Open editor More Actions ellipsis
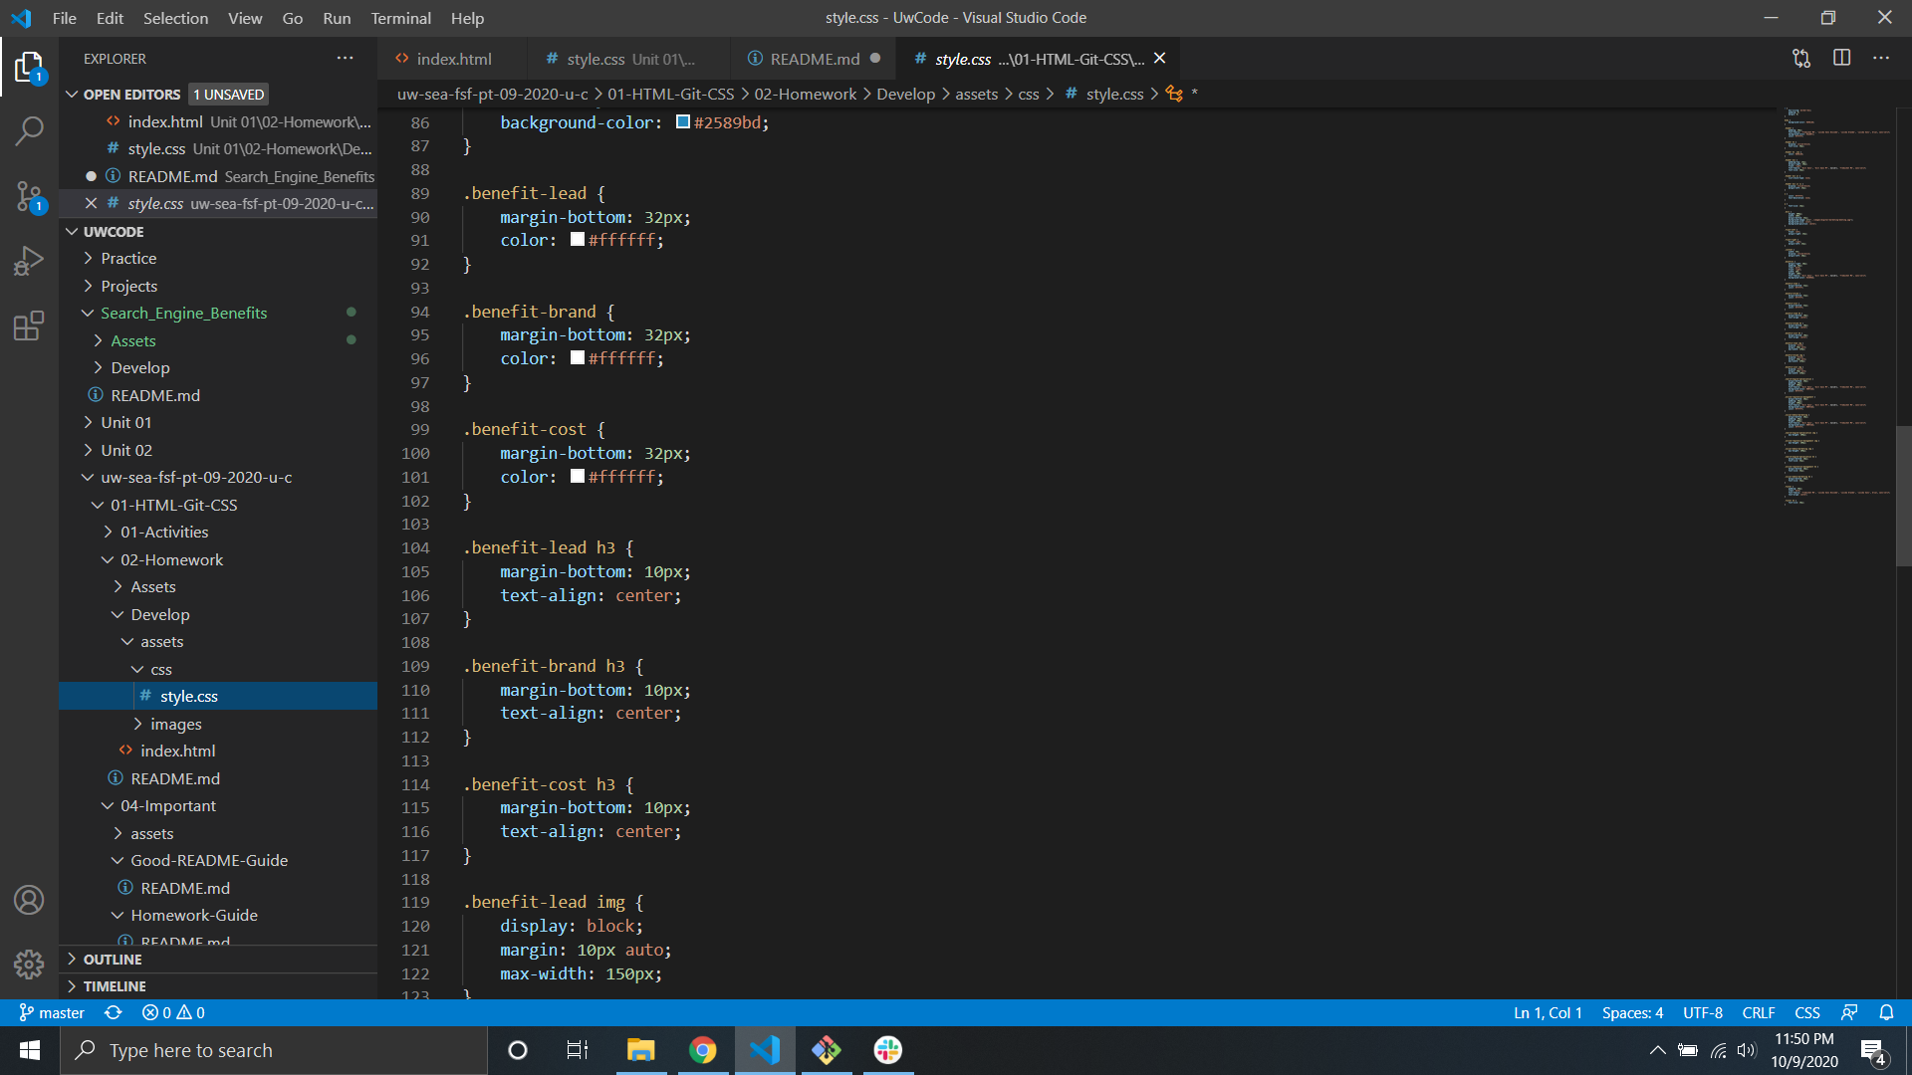The image size is (1912, 1075). coord(1881,59)
